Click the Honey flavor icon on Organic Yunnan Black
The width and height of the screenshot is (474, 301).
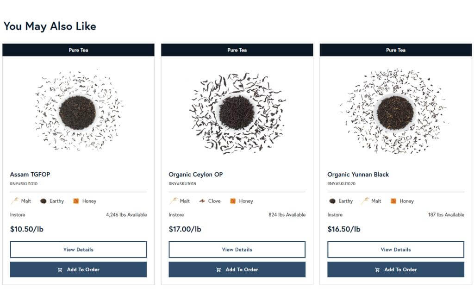coord(393,201)
